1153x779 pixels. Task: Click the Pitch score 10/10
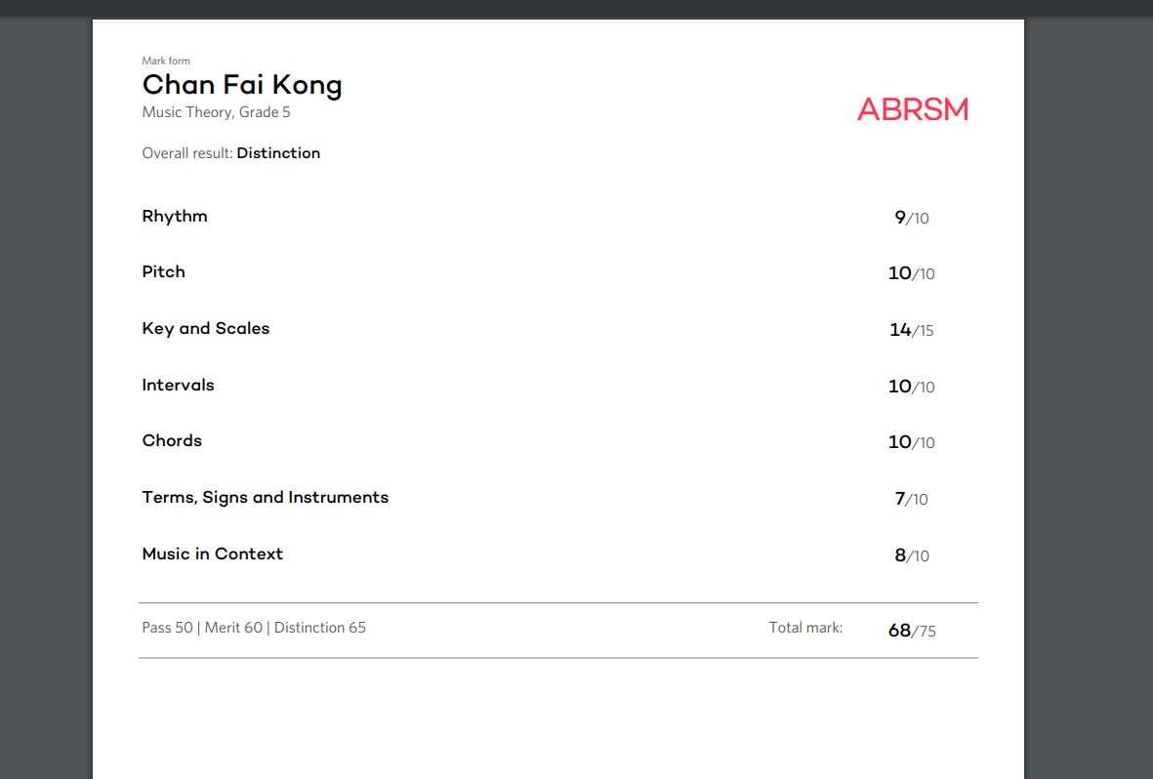tap(912, 273)
